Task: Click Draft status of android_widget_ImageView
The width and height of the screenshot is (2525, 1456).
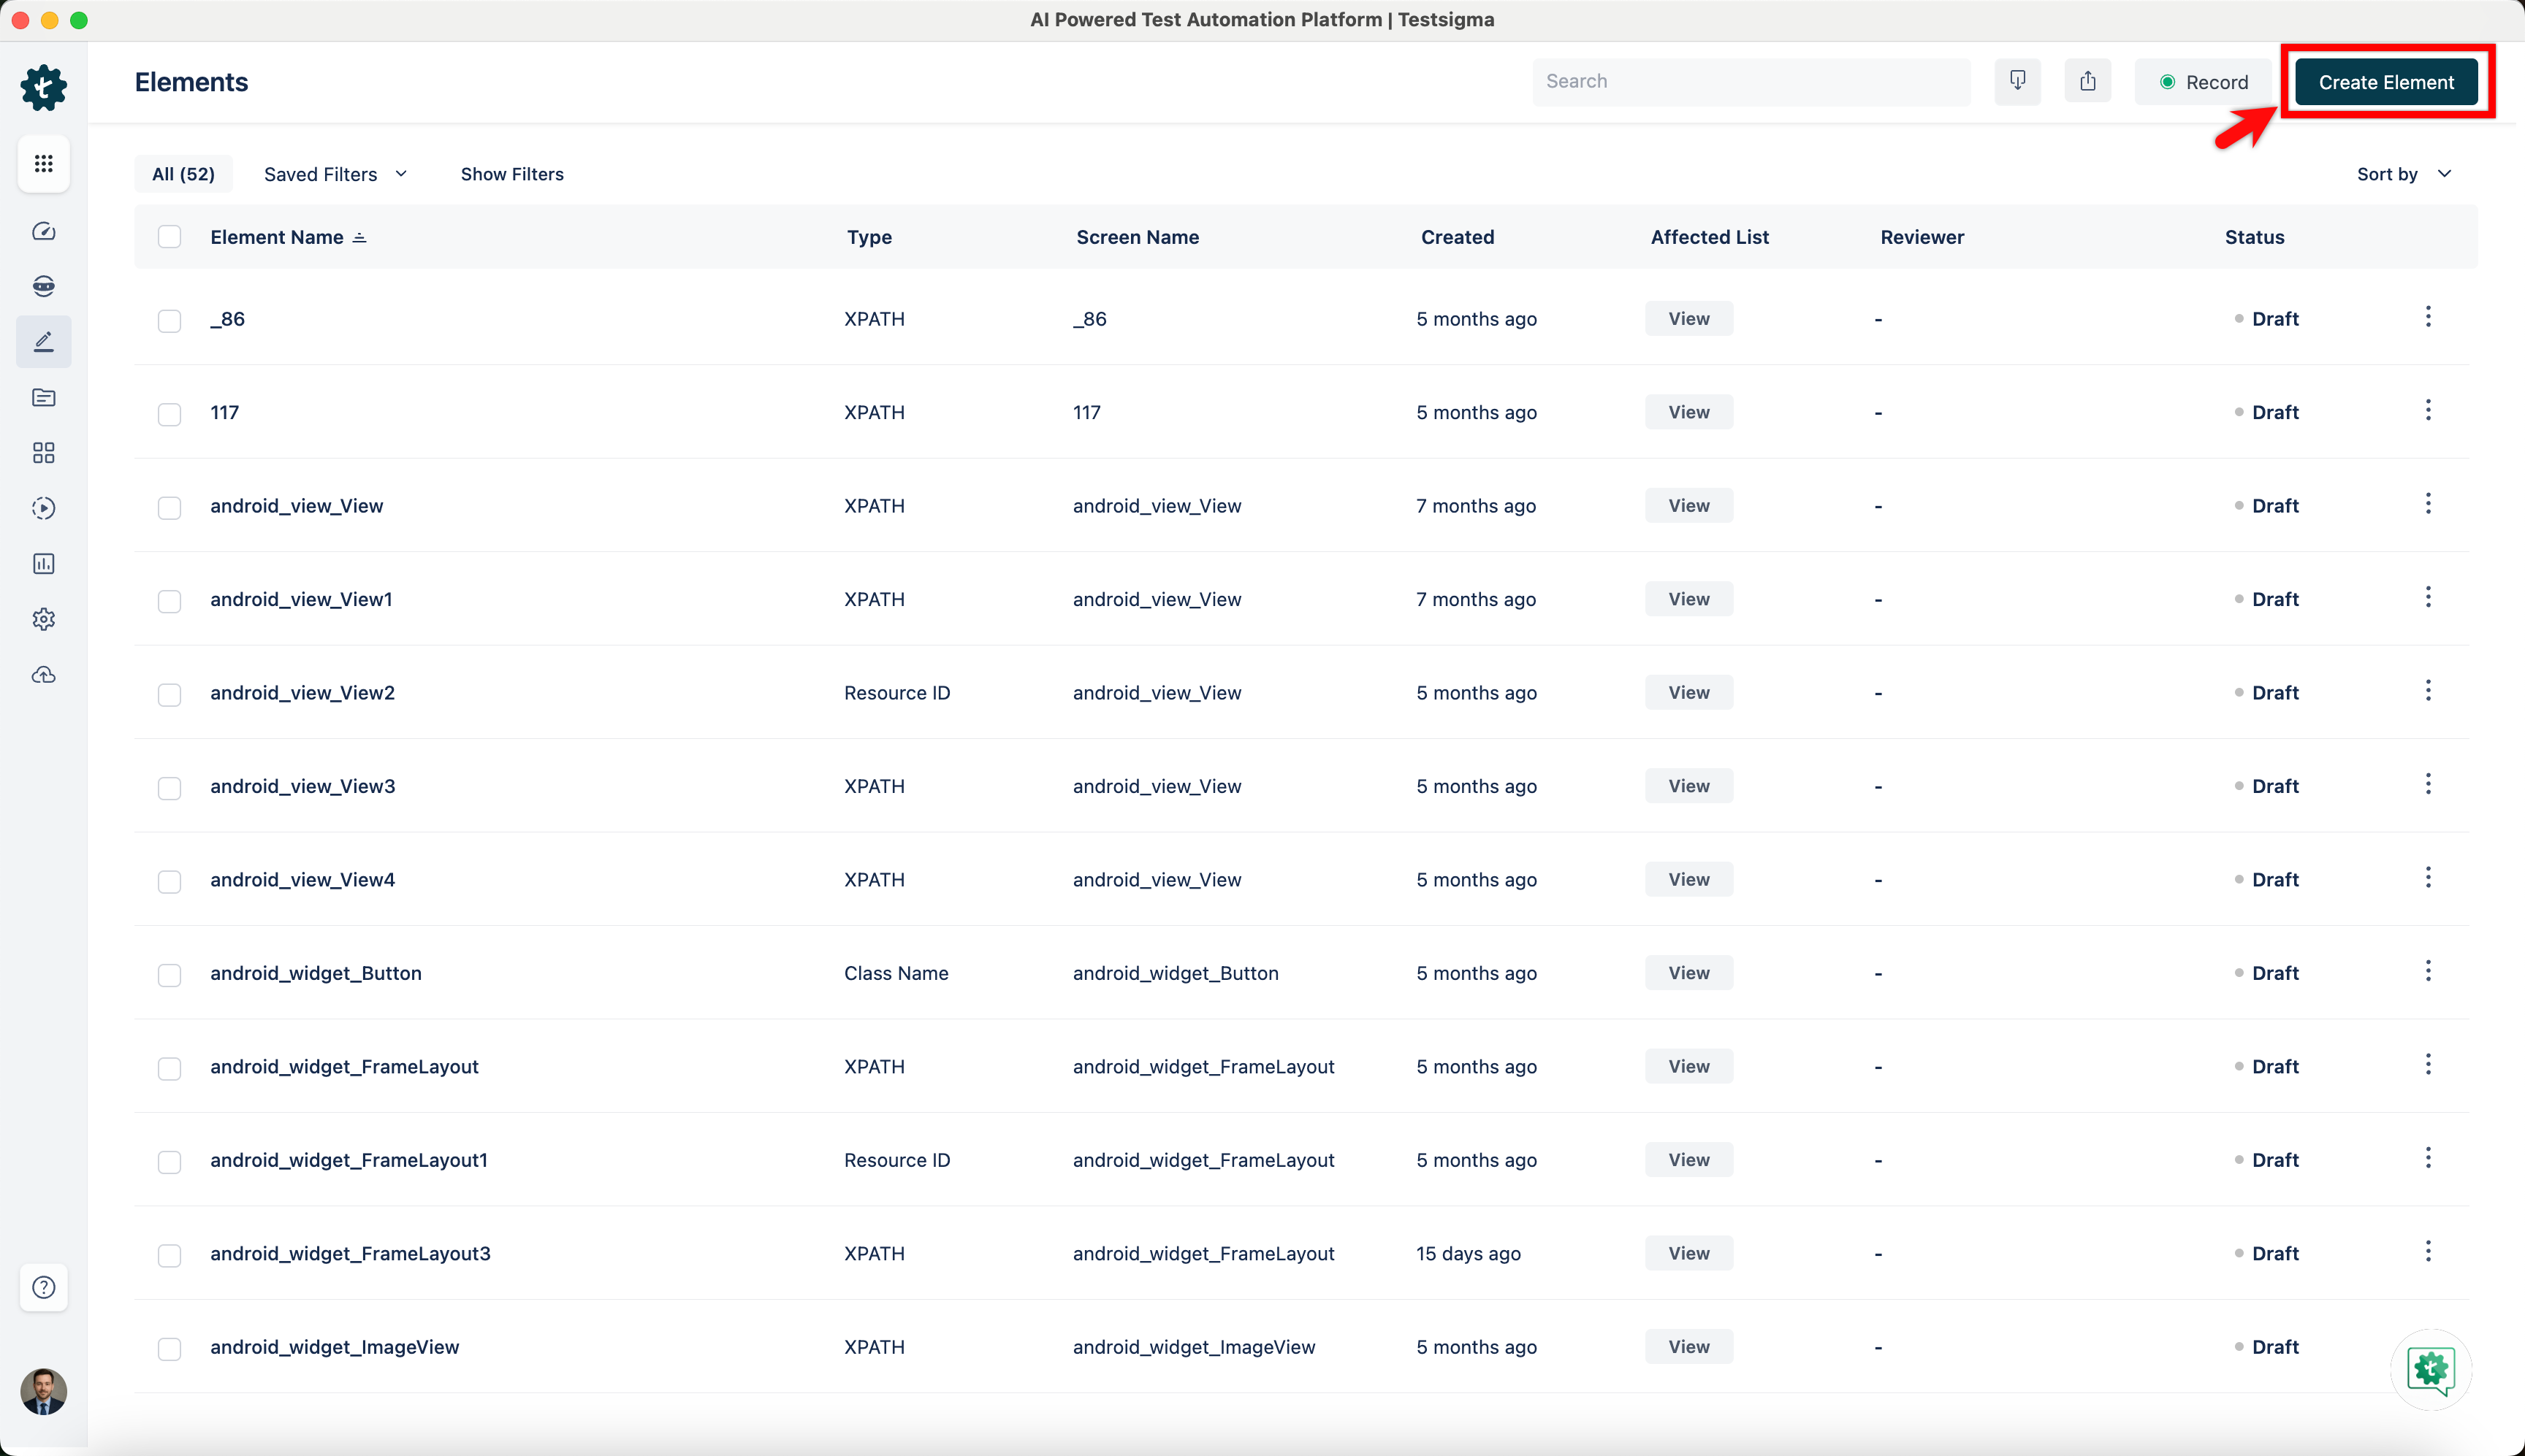Action: coord(2266,1347)
